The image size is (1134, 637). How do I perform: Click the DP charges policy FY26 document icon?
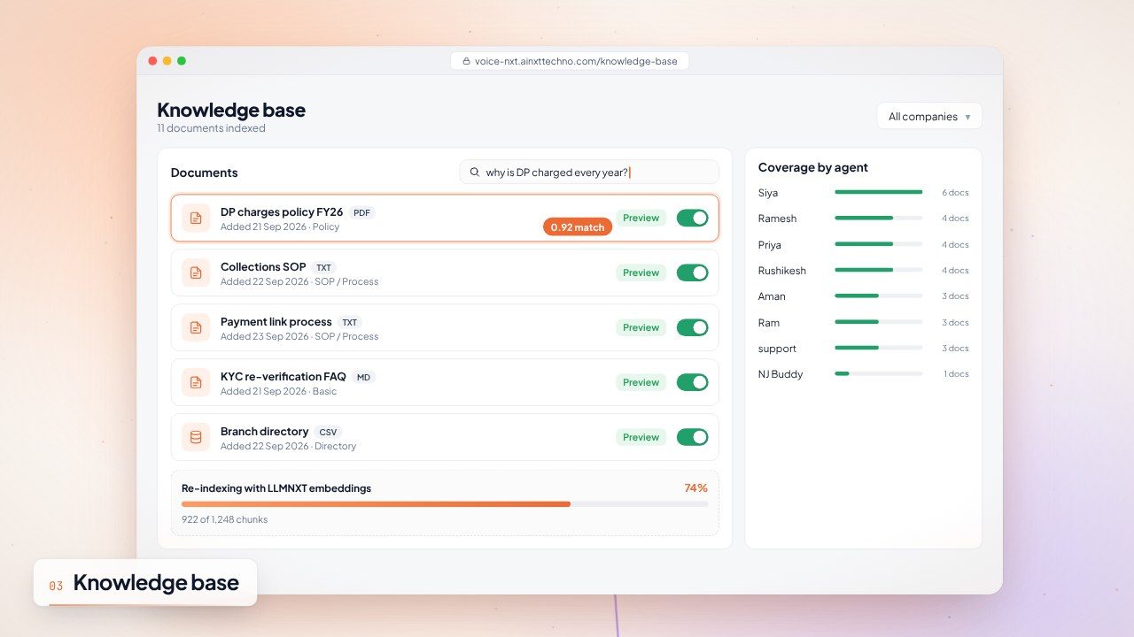(x=196, y=218)
